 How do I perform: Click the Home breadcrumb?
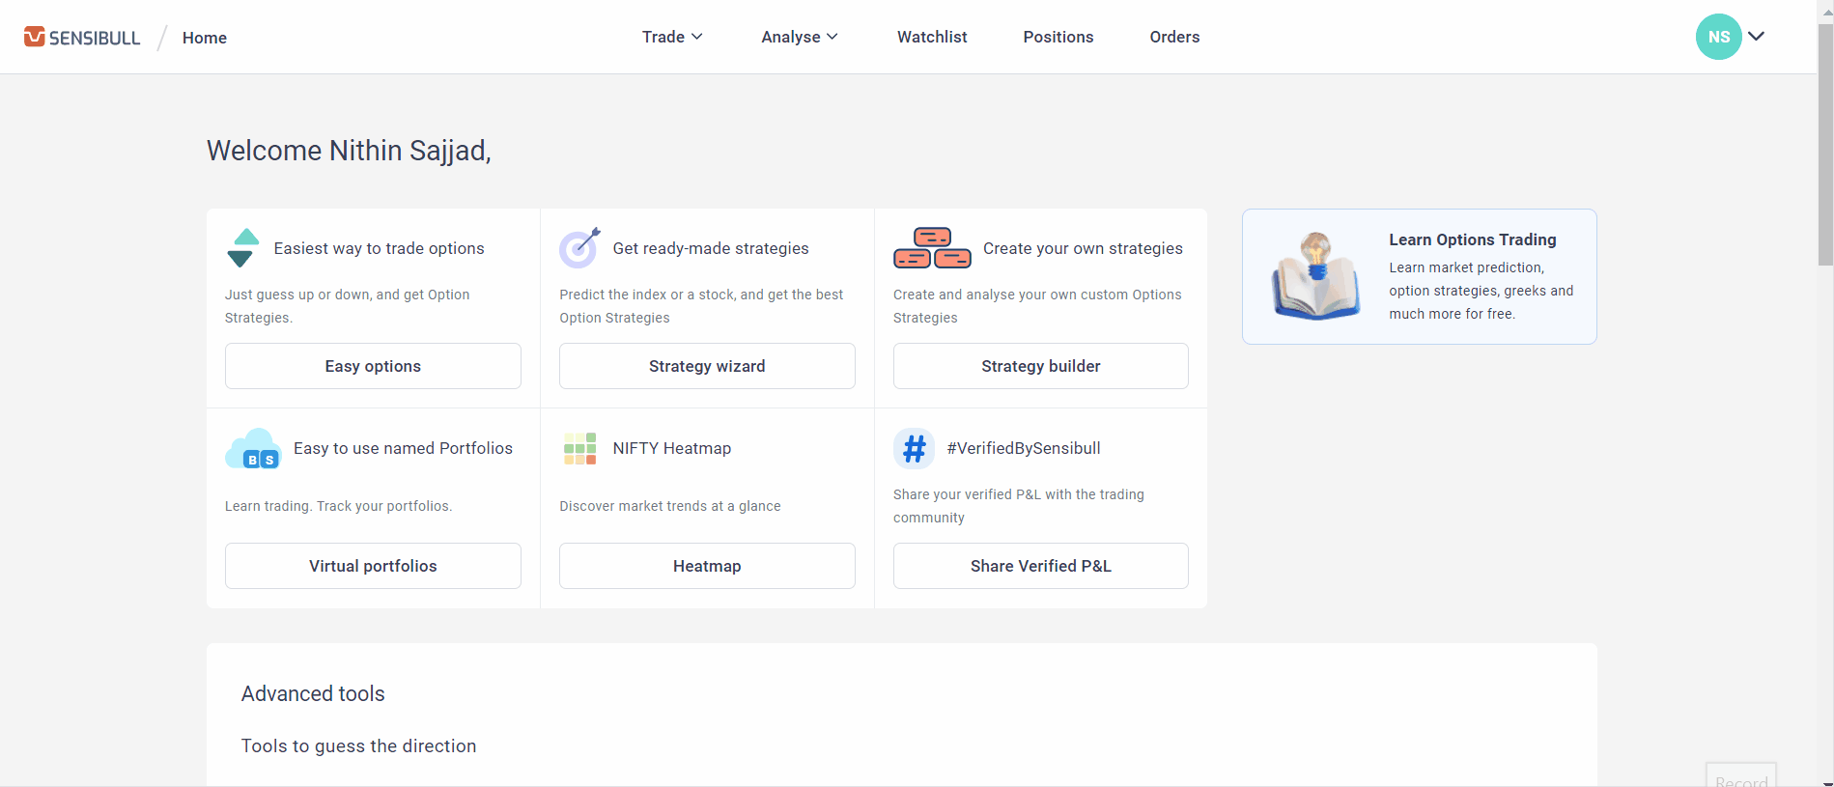click(205, 38)
